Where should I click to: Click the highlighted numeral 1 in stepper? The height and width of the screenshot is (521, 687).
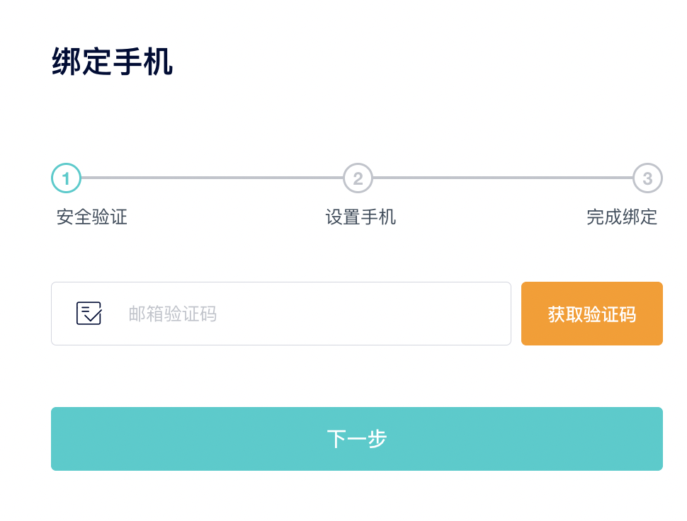point(66,178)
